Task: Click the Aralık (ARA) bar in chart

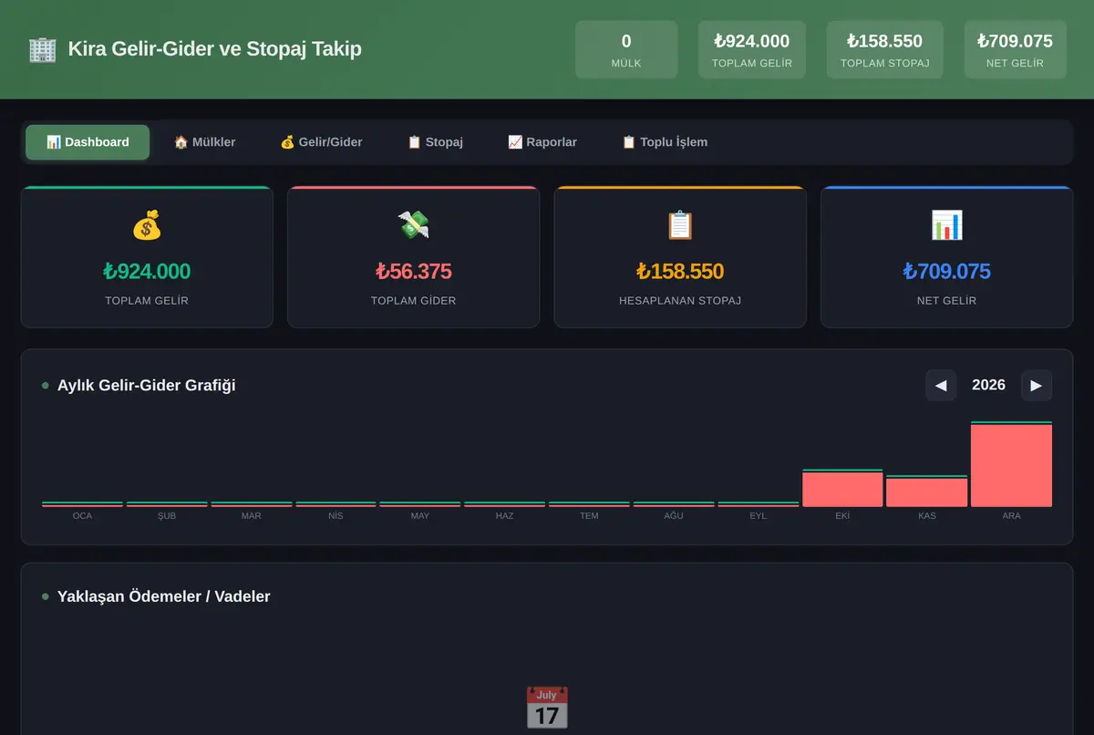Action: [x=1011, y=464]
